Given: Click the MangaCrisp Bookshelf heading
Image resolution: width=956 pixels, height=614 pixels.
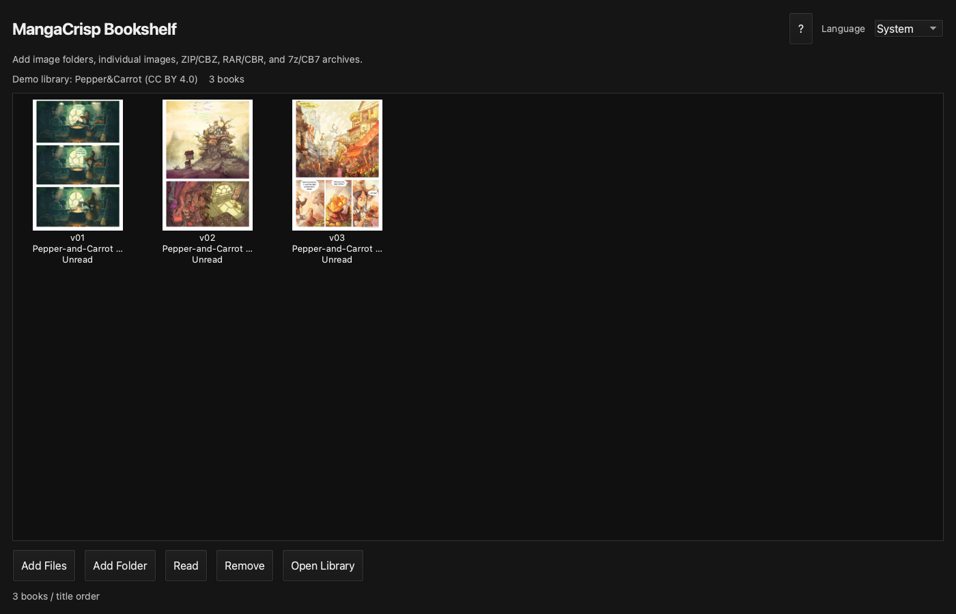Looking at the screenshot, I should pyautogui.click(x=94, y=29).
